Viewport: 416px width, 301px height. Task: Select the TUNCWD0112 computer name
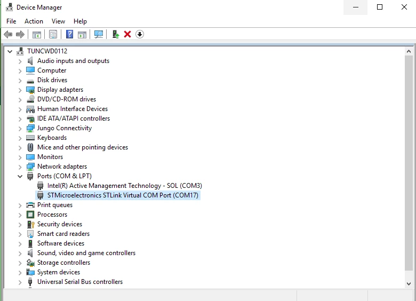click(47, 51)
